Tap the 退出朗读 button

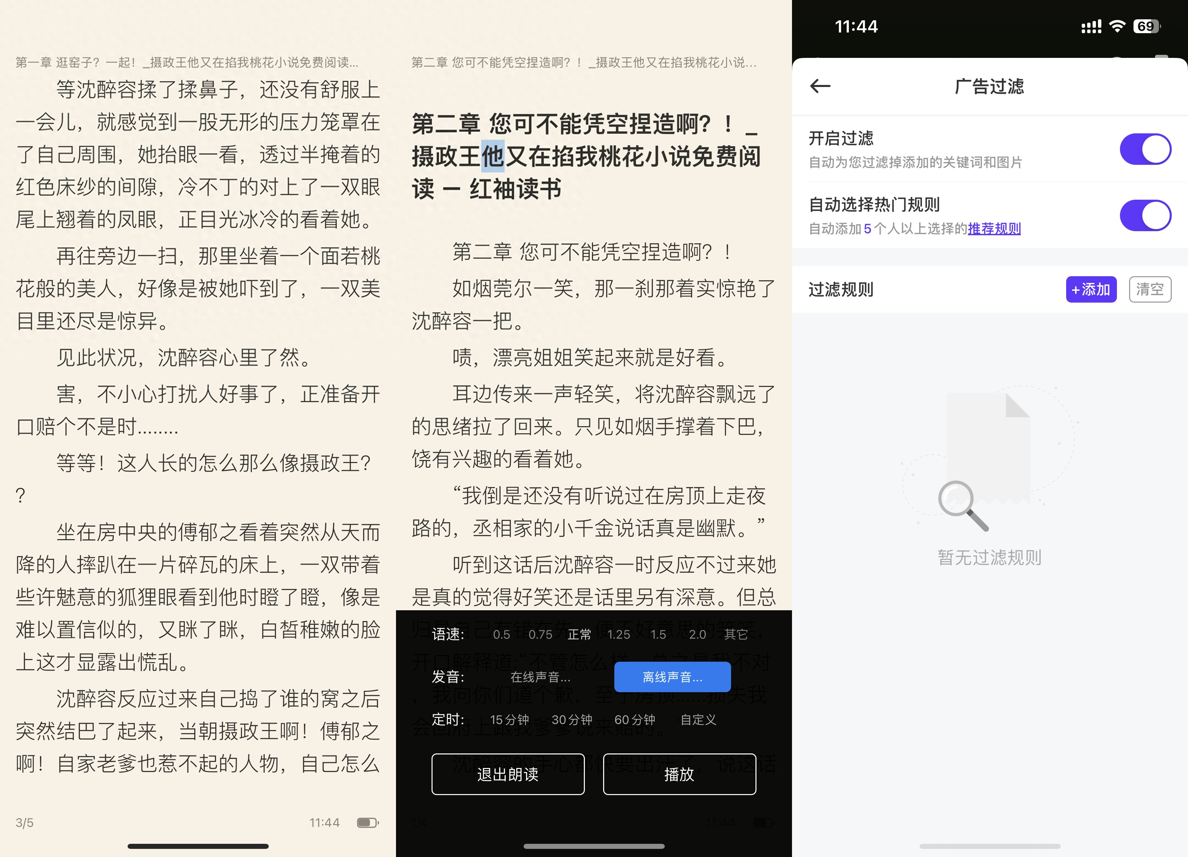click(508, 774)
